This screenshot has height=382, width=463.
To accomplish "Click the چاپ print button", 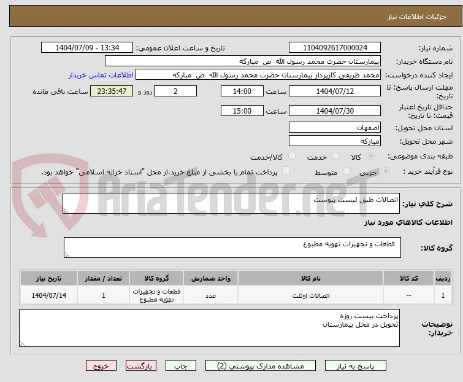I will [x=181, y=366].
